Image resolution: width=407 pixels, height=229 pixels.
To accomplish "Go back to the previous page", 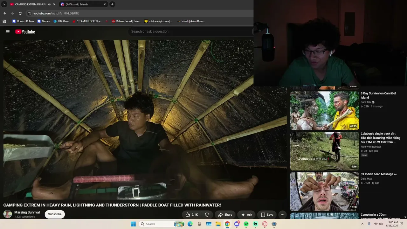I will [5, 13].
